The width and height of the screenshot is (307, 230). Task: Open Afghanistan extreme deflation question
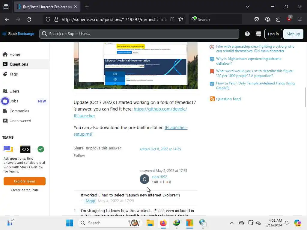[x=249, y=61]
